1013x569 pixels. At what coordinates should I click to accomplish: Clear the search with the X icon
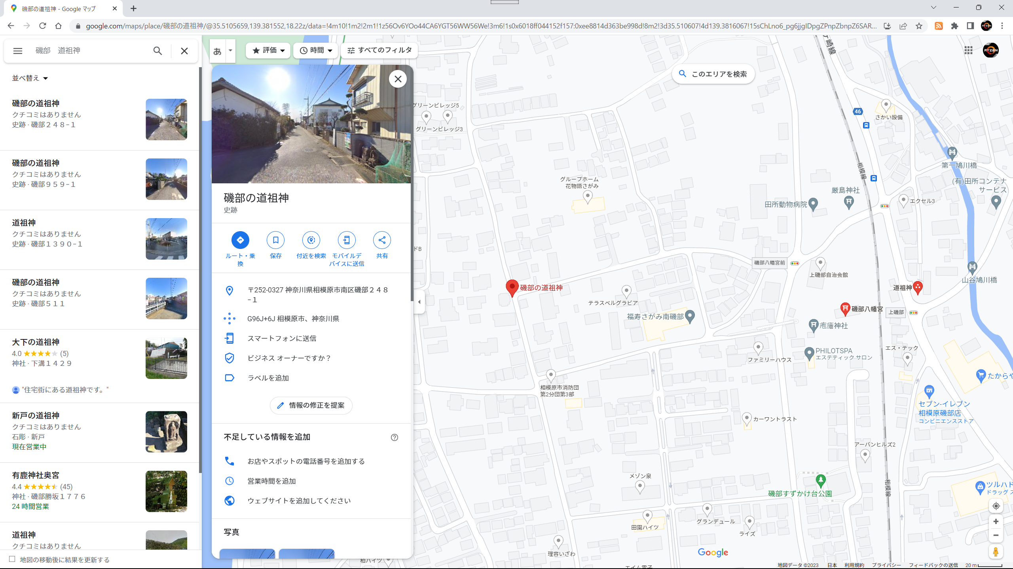pyautogui.click(x=184, y=51)
